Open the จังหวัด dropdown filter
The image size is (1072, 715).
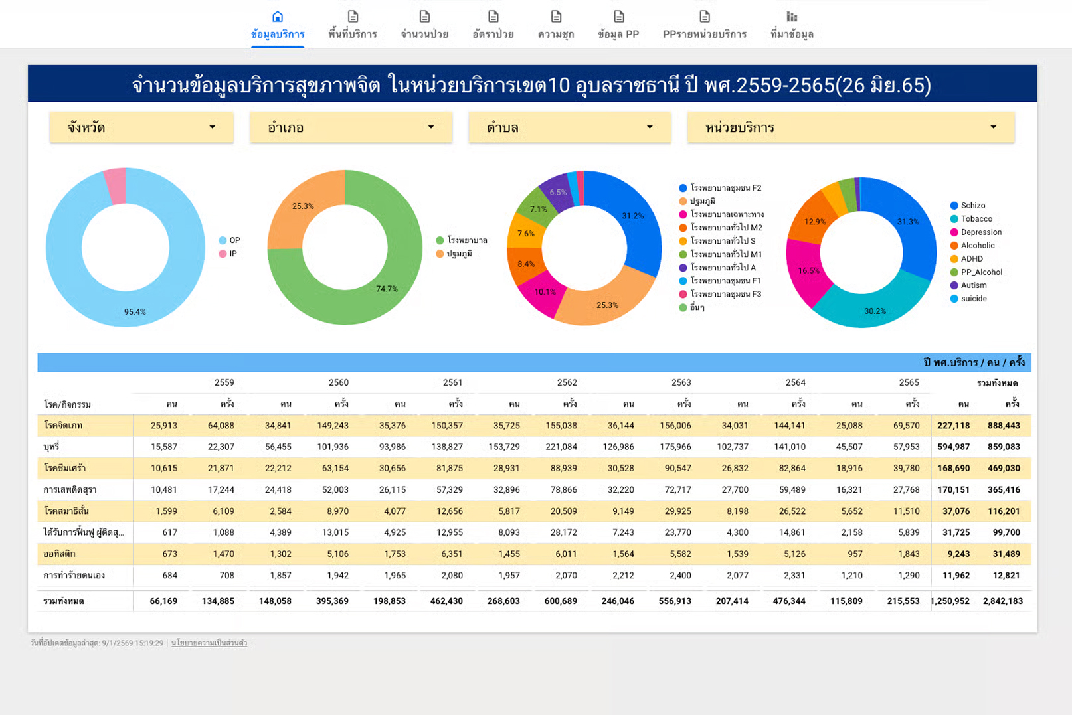click(141, 127)
